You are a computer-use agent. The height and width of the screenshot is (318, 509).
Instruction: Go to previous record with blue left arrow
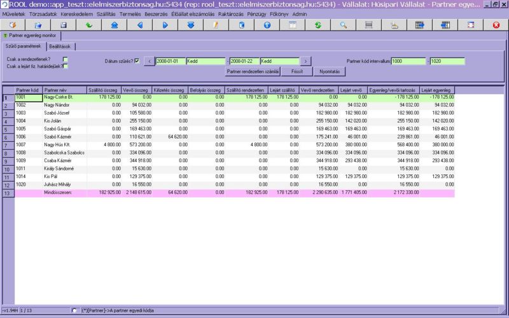point(139,25)
